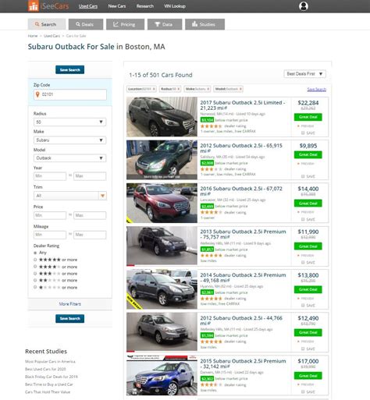This screenshot has height=400, width=370.
Task: Go to Used Cars breadcrumb link
Action: (x=52, y=36)
